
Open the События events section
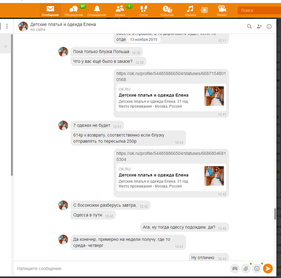click(x=167, y=11)
